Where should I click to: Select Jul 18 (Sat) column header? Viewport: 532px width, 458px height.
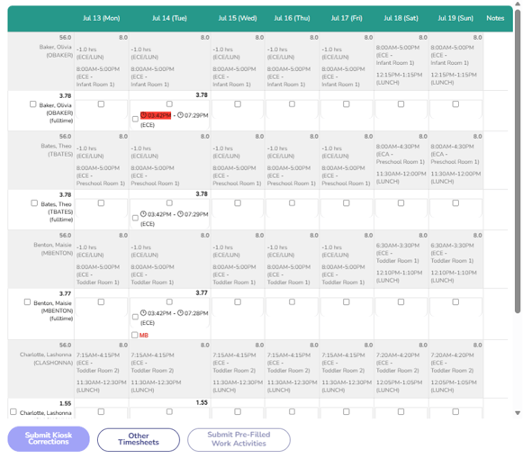401,18
